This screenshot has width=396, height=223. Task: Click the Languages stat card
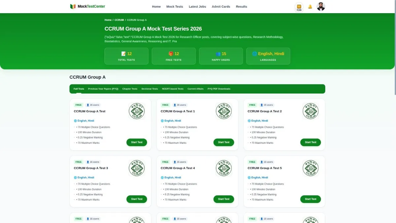[x=268, y=56]
